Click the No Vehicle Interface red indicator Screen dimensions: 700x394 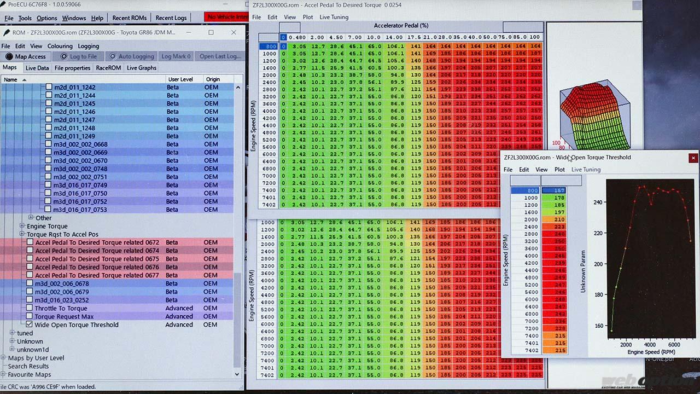pos(226,18)
